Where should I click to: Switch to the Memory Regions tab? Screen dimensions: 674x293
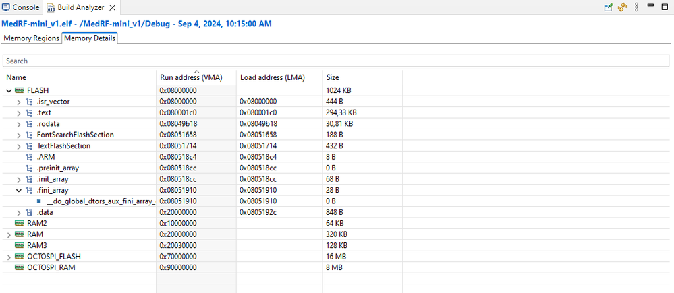click(31, 38)
